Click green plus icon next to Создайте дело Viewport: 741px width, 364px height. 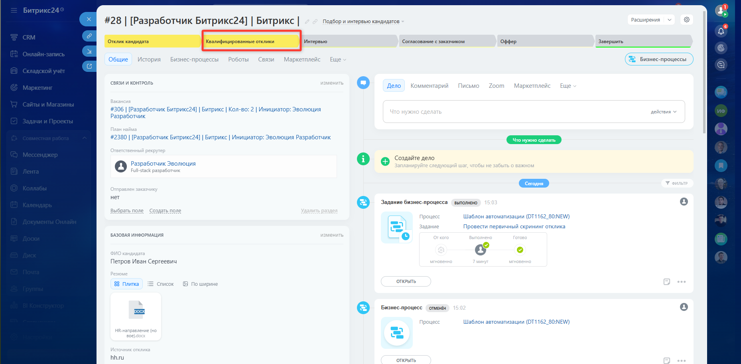pyautogui.click(x=385, y=161)
